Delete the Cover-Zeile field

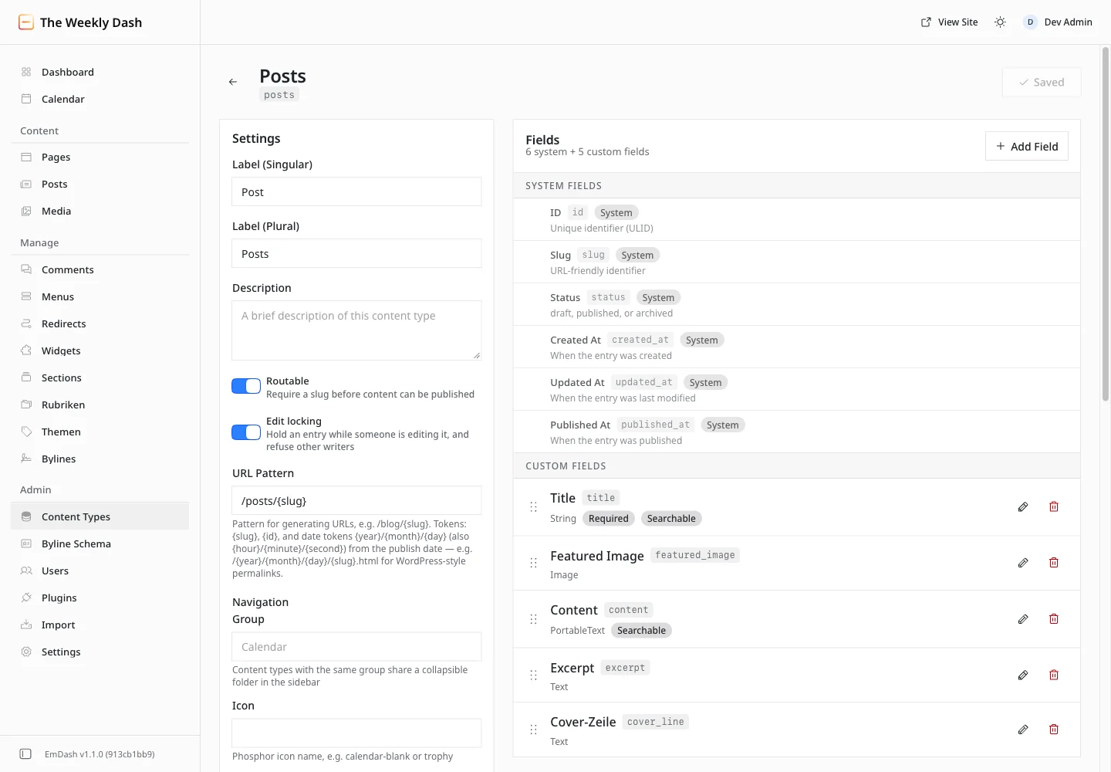coord(1054,730)
